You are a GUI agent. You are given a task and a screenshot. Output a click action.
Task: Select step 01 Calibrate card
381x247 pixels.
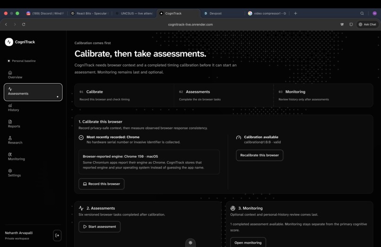pyautogui.click(x=124, y=95)
